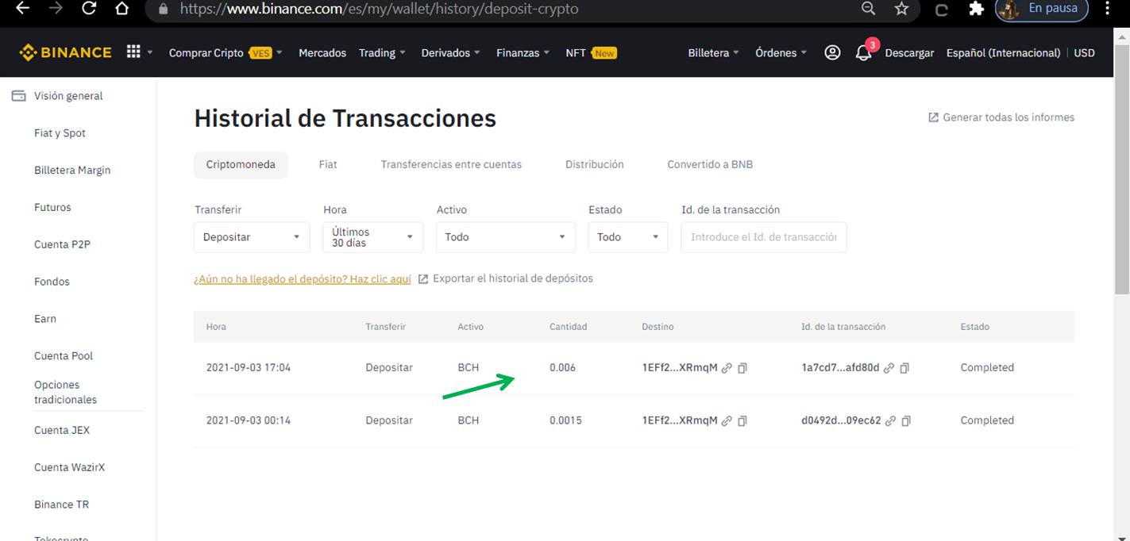
Task: Click the Descargar link
Action: (909, 53)
